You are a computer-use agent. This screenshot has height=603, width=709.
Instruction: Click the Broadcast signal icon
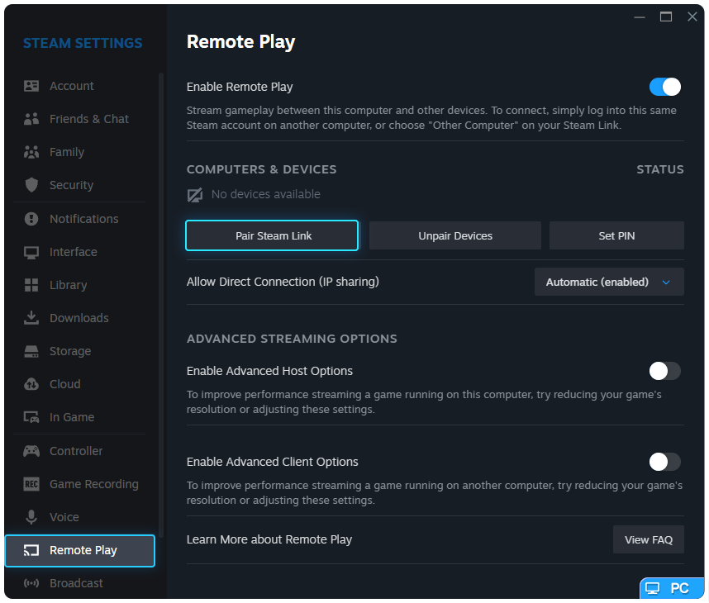pos(31,583)
